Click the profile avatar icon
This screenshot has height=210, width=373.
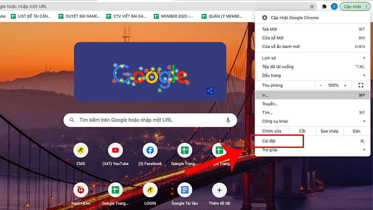tap(334, 7)
